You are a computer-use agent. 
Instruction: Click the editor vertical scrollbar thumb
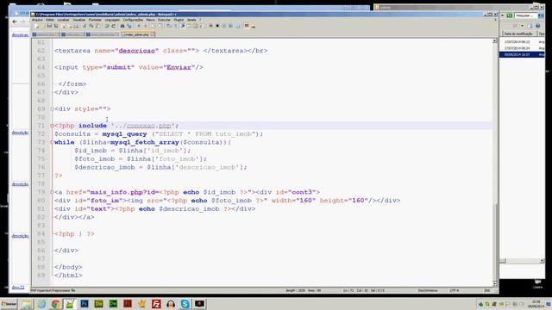(494, 241)
